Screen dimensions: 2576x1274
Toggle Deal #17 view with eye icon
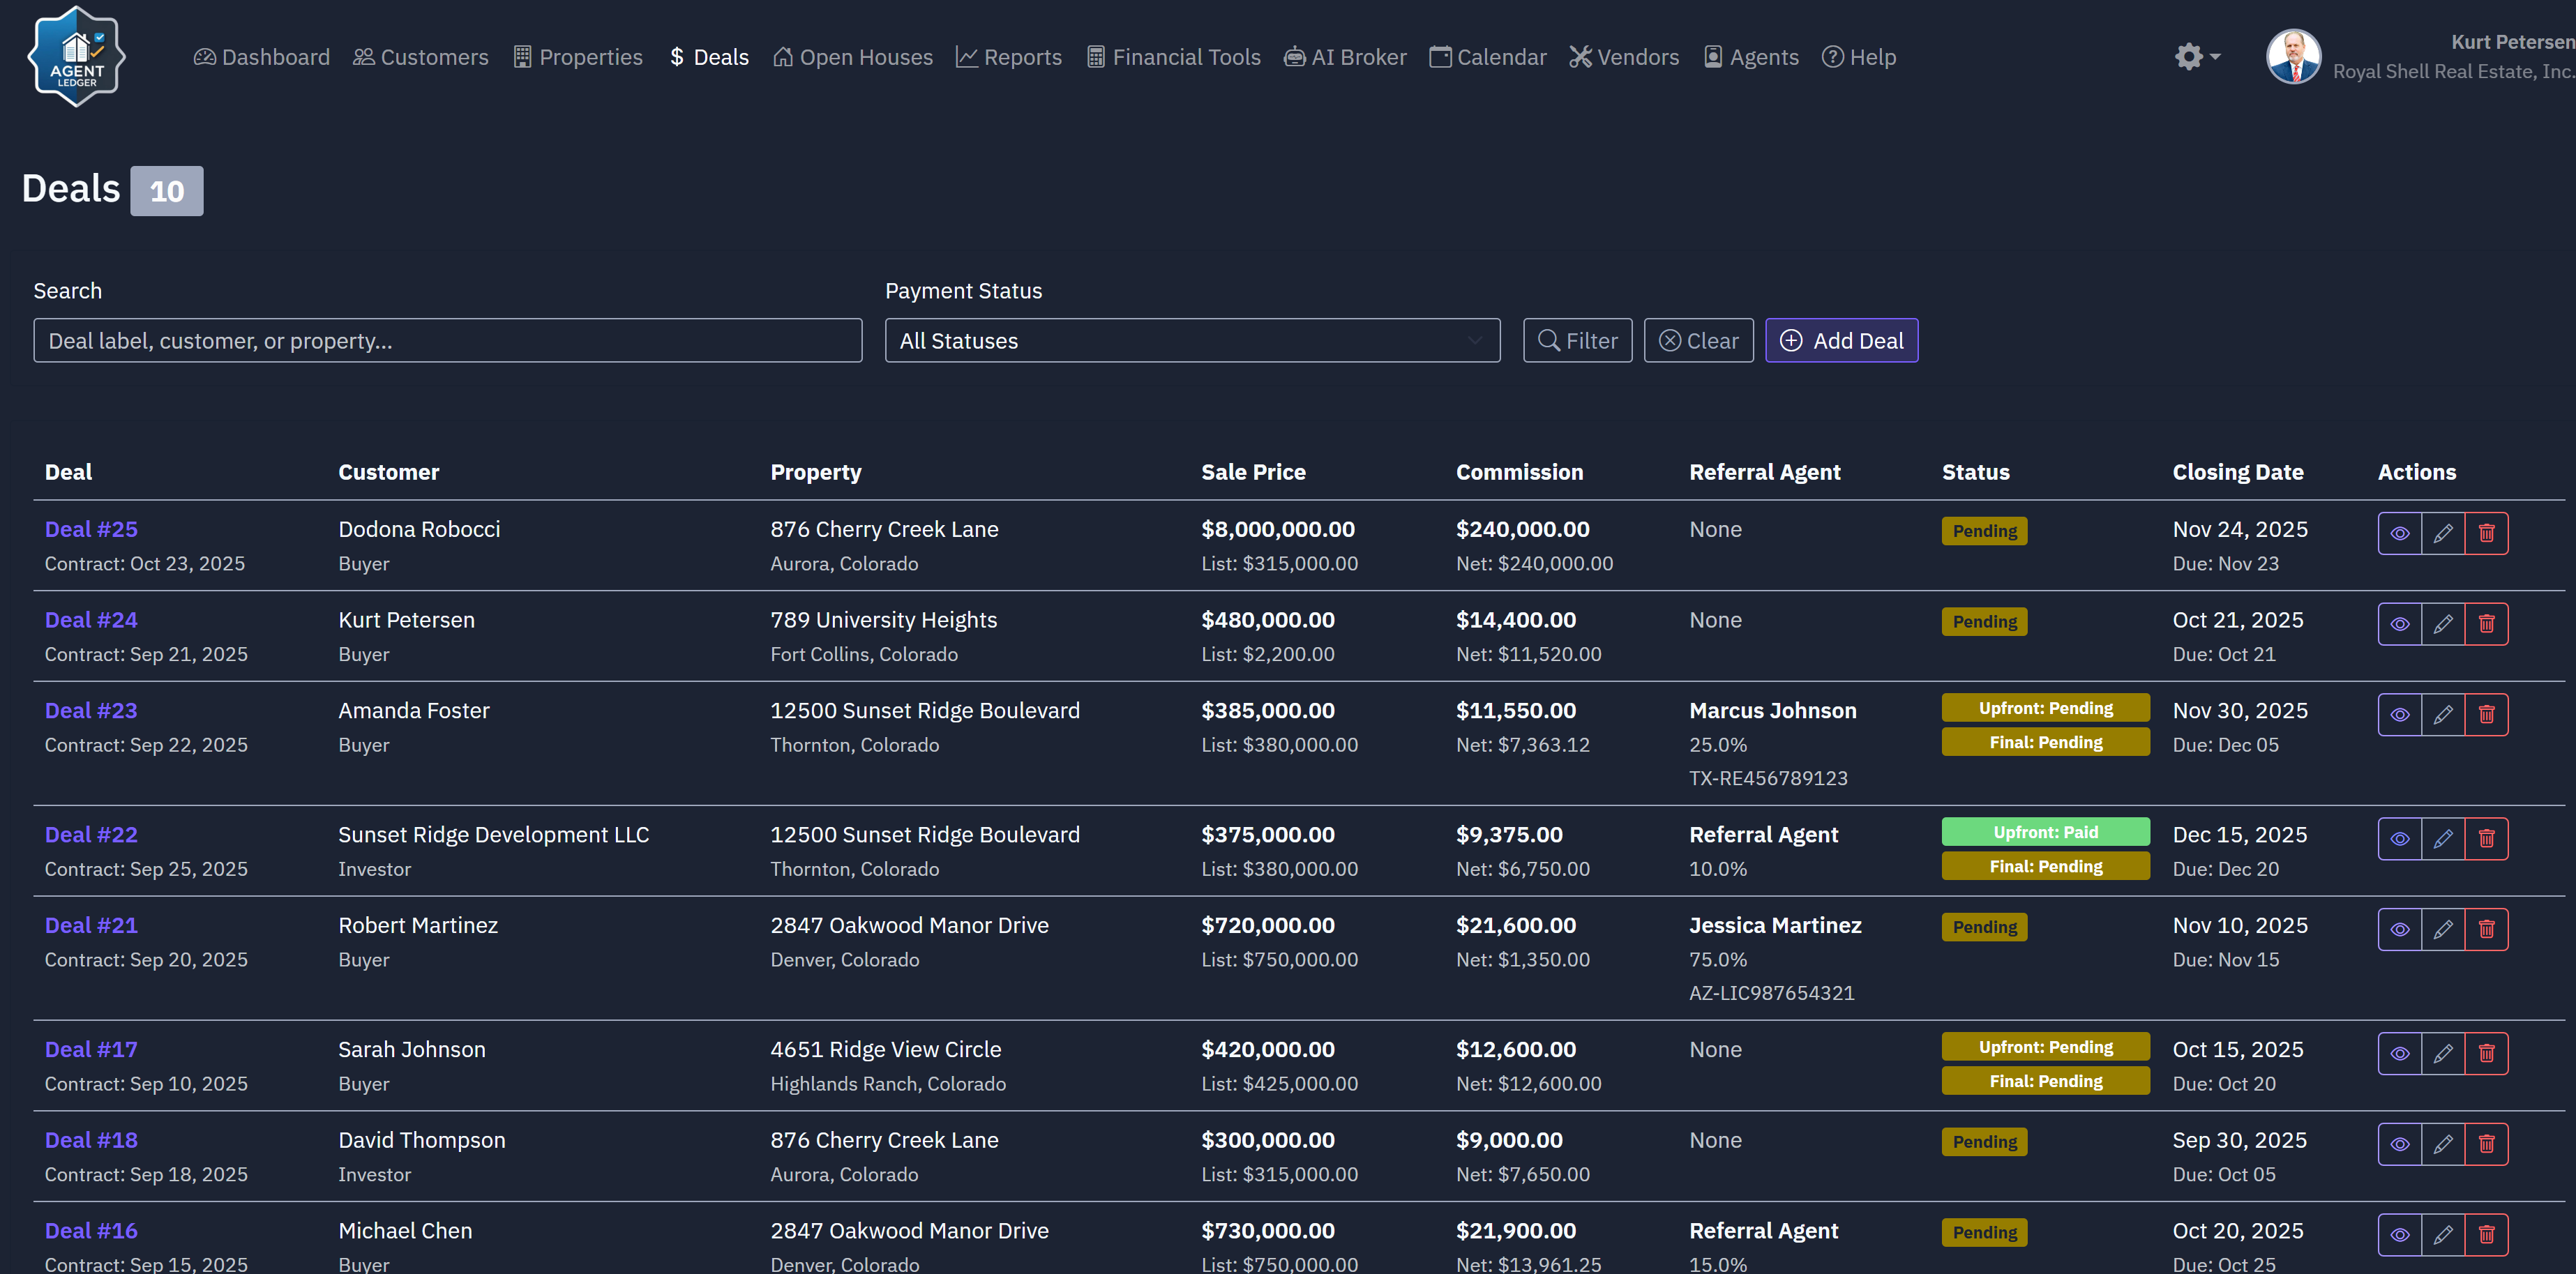[x=2400, y=1053]
